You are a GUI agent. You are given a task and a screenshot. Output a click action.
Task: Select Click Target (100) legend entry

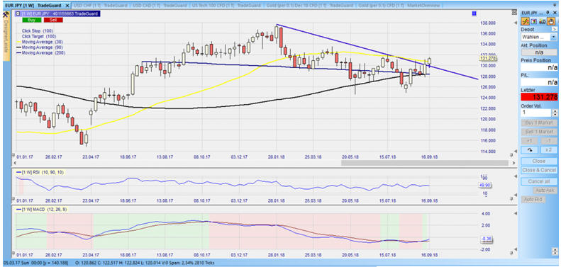point(39,36)
